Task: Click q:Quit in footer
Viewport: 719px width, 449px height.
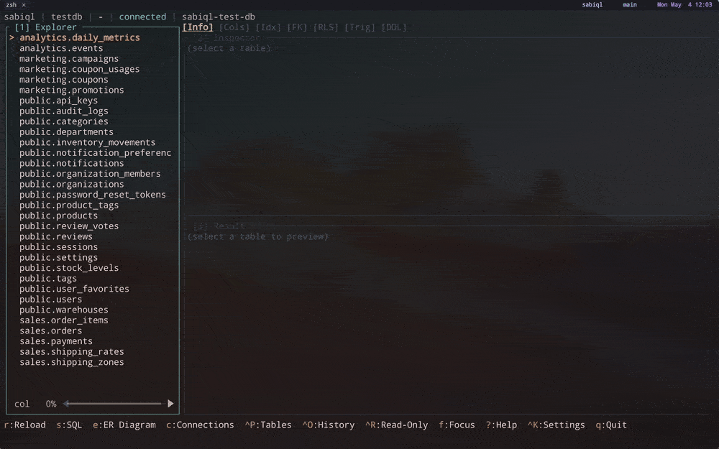Action: 610,425
